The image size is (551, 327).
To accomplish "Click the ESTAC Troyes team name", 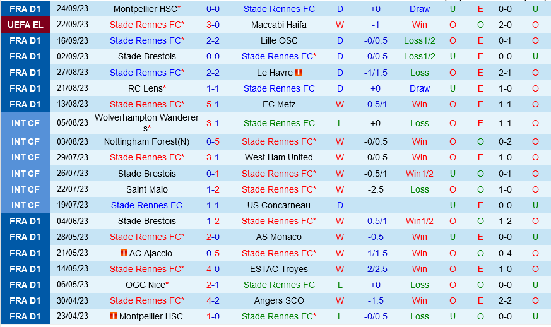I will pyautogui.click(x=278, y=269).
